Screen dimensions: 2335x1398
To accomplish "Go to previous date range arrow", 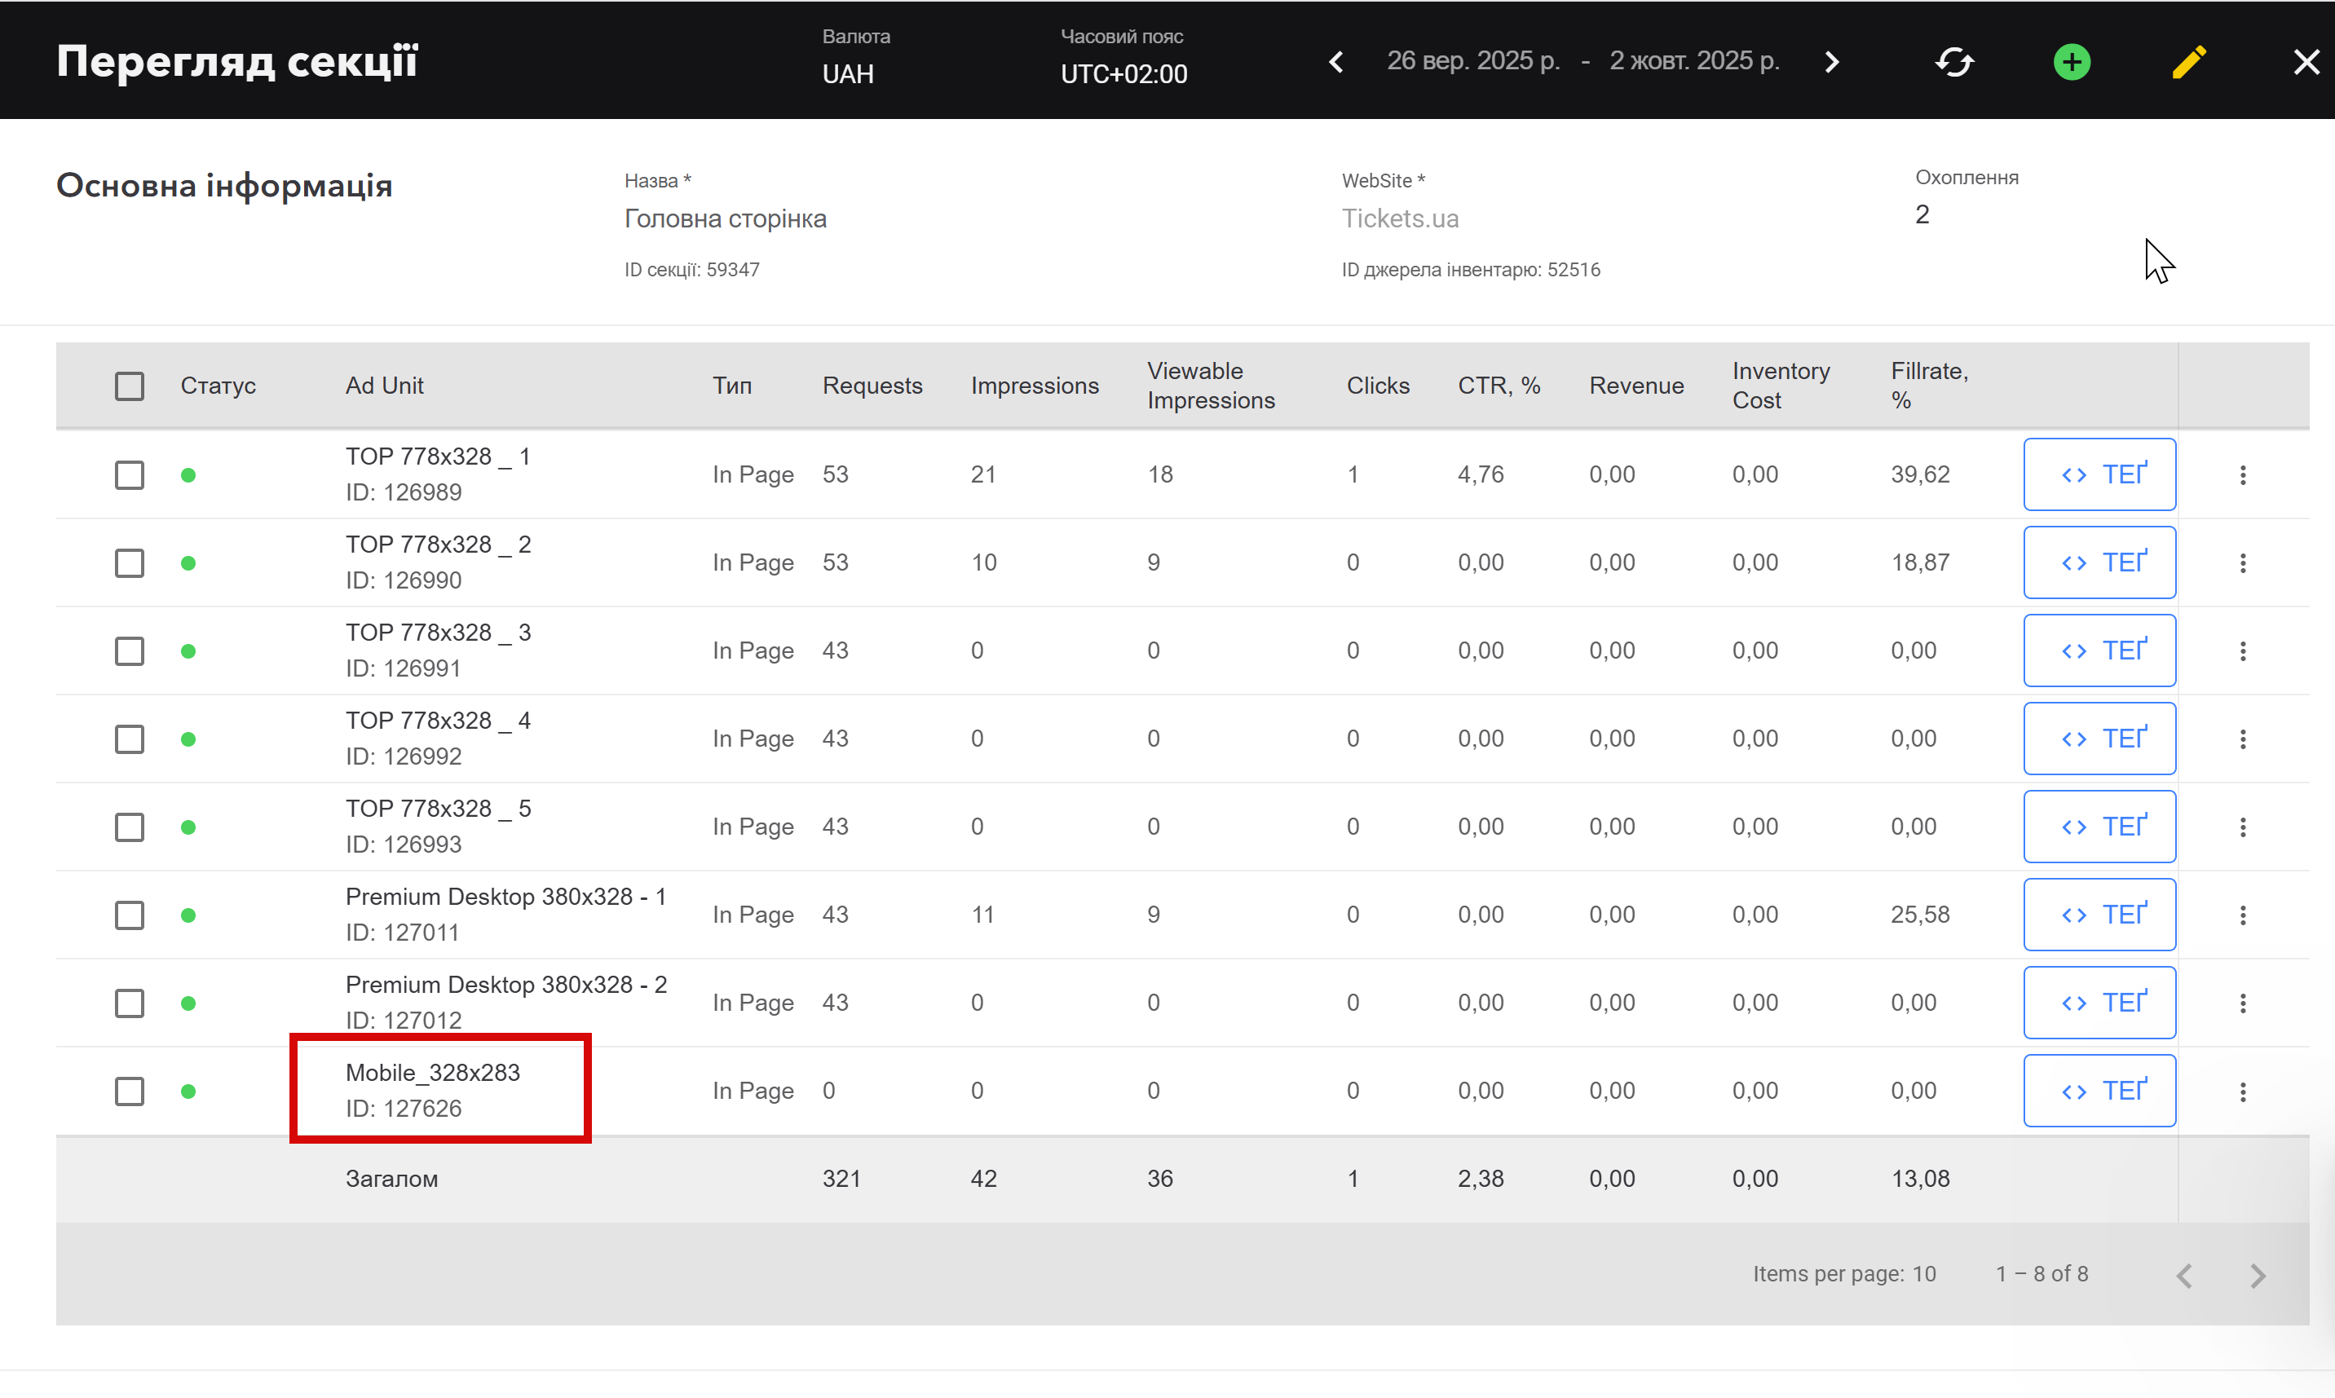I will coord(1335,62).
